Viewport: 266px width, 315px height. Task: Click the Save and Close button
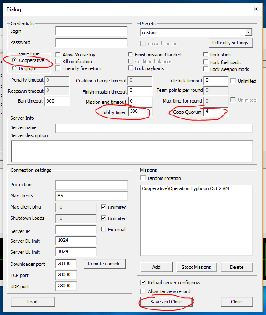pyautogui.click(x=166, y=302)
